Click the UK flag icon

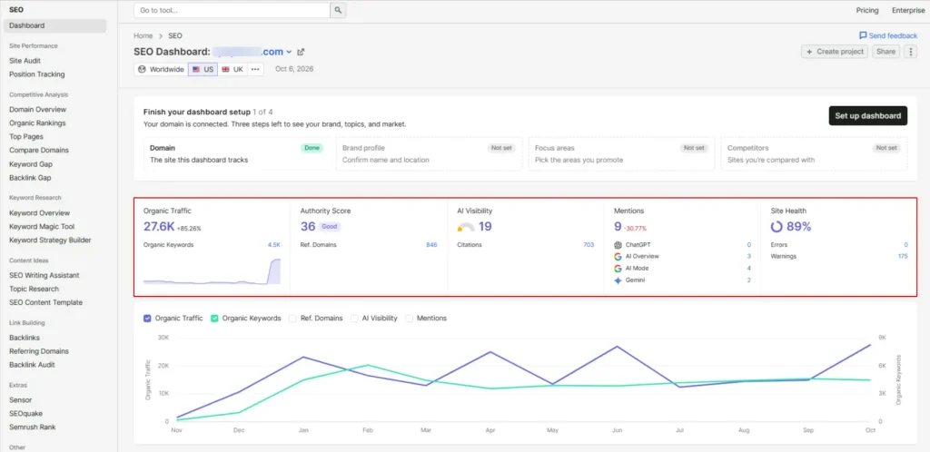point(225,69)
